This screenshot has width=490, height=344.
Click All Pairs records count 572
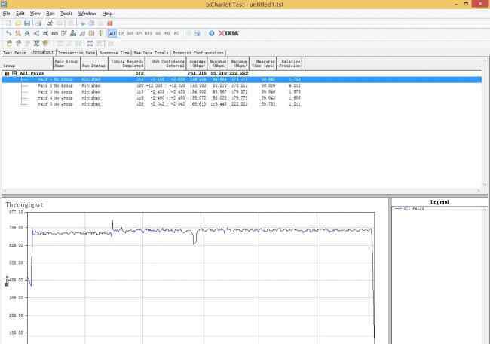coord(139,73)
